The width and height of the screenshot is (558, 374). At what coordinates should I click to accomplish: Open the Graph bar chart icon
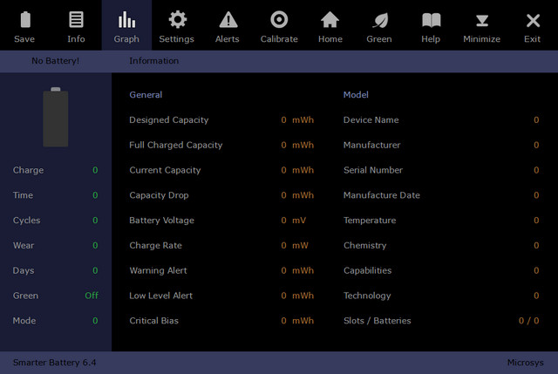tap(126, 20)
